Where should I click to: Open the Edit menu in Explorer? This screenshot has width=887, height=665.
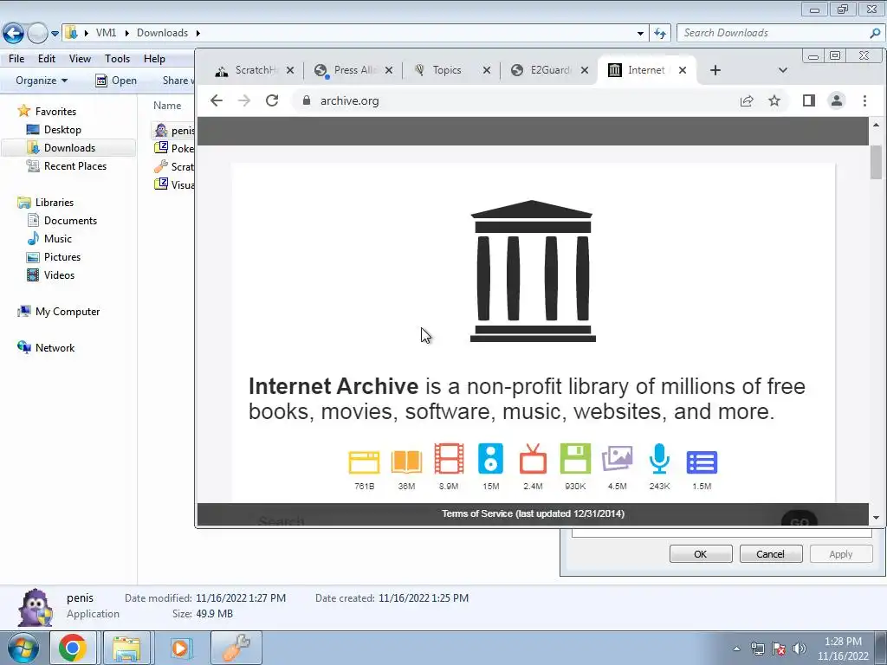click(47, 58)
